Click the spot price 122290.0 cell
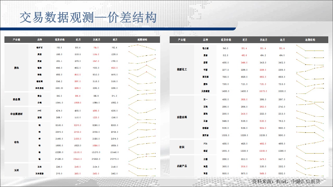This screenshot has height=187, width=333. (x=59, y=152)
